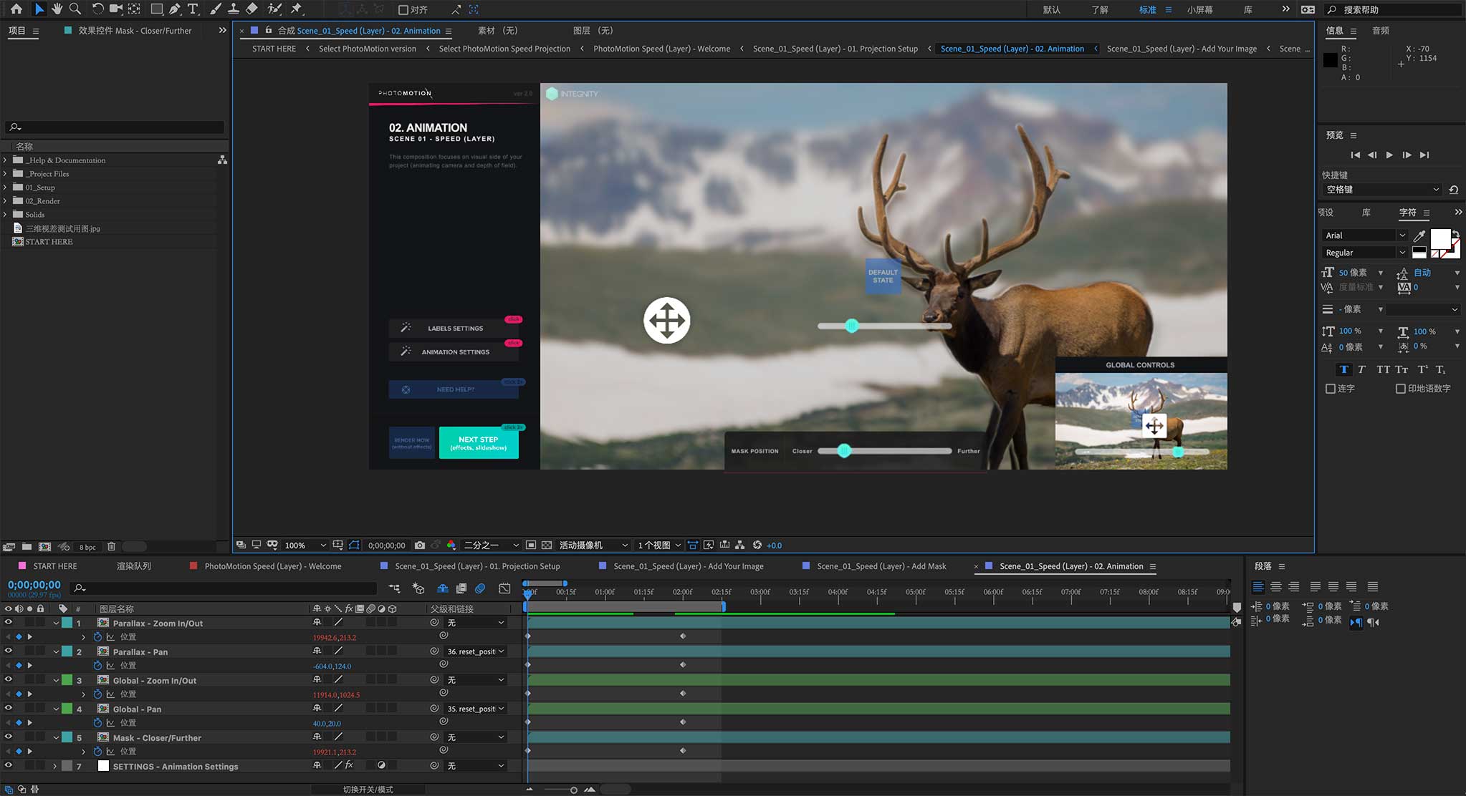1466x796 pixels.
Task: Enable the 连字 ligatures checkbox
Action: 1331,389
